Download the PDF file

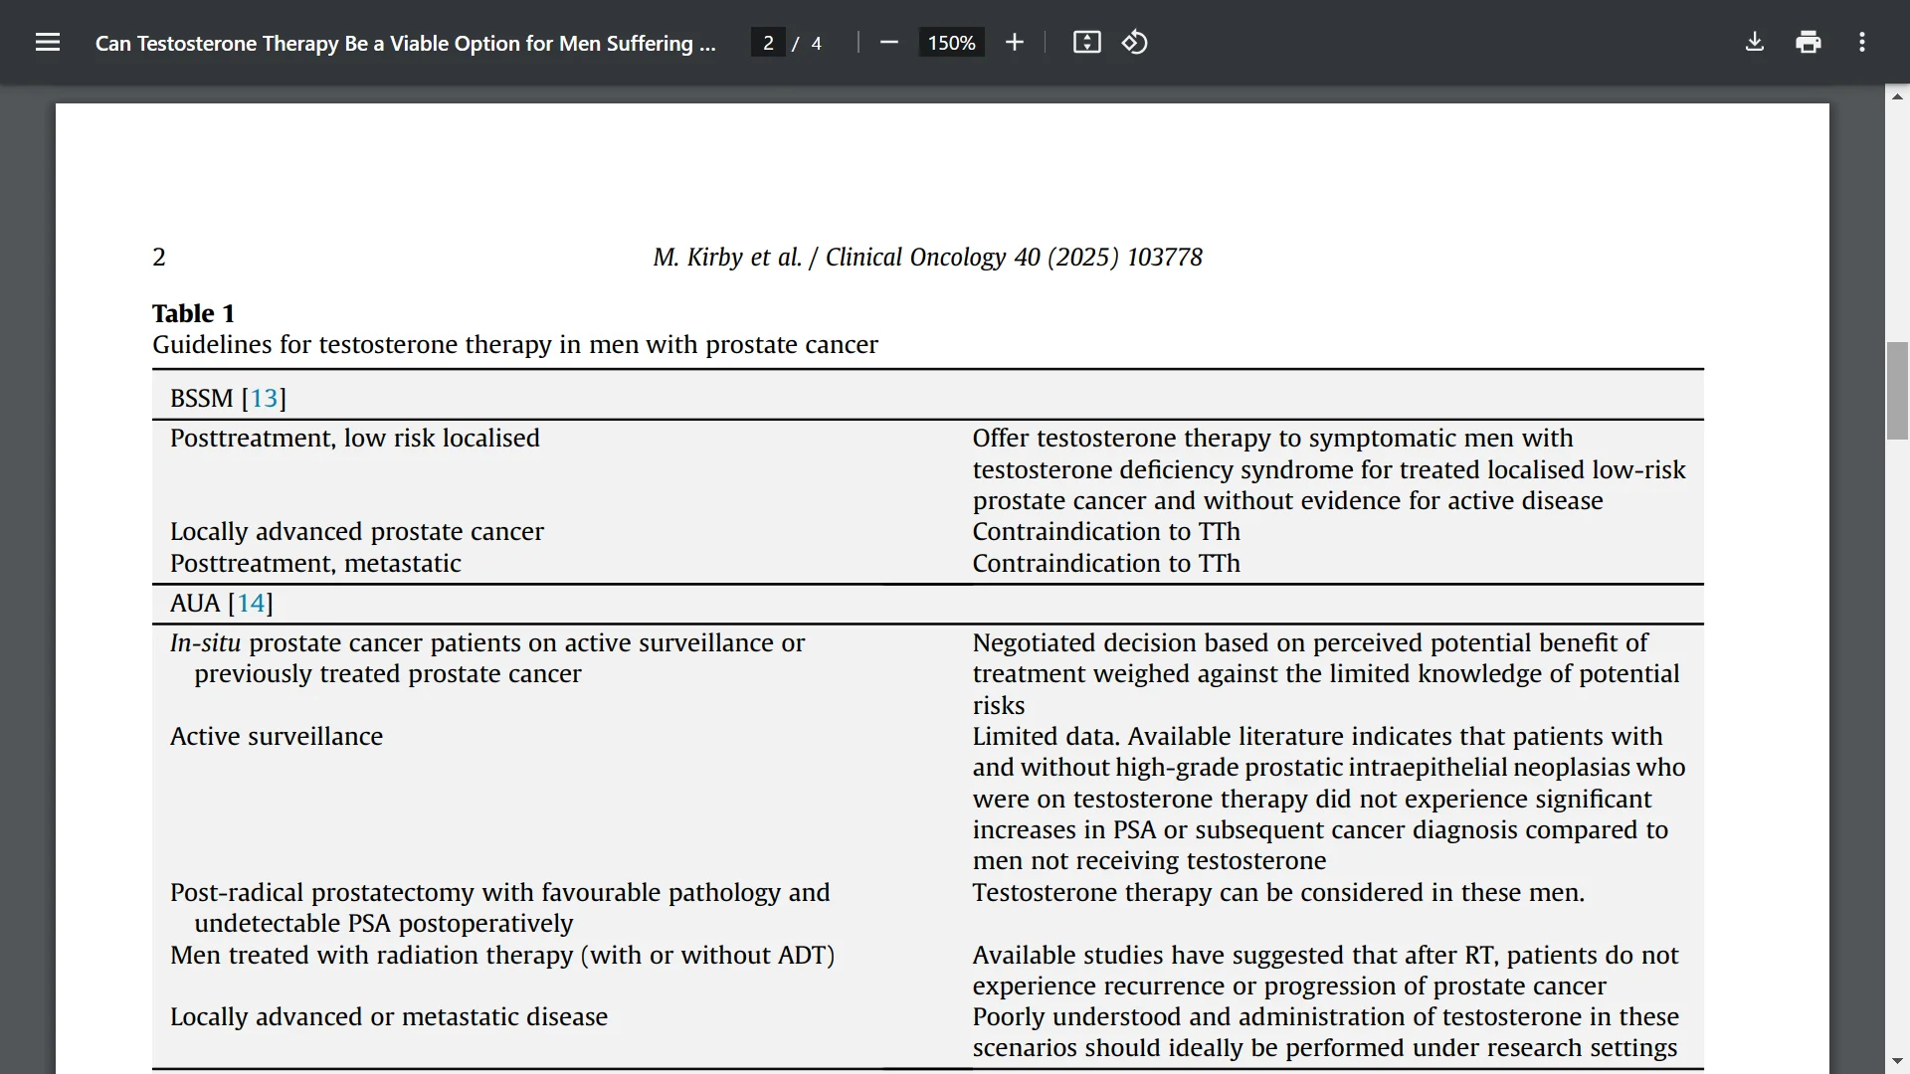[x=1755, y=43]
